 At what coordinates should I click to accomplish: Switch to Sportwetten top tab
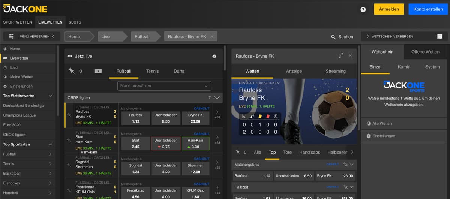(x=18, y=22)
